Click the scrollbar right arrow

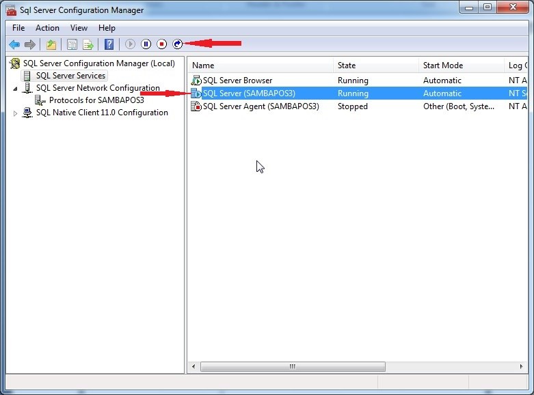click(x=521, y=366)
